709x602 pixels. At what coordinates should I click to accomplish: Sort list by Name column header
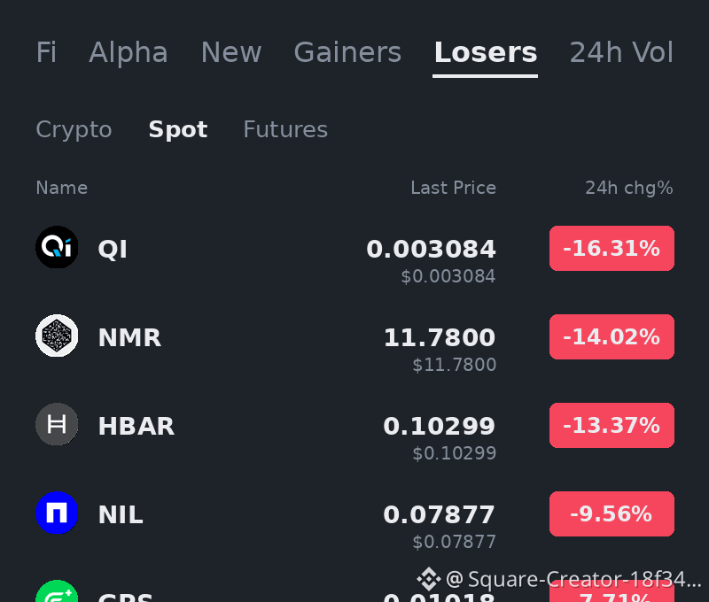[62, 188]
